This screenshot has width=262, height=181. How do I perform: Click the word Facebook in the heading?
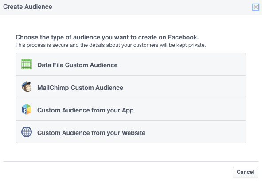pyautogui.click(x=183, y=37)
